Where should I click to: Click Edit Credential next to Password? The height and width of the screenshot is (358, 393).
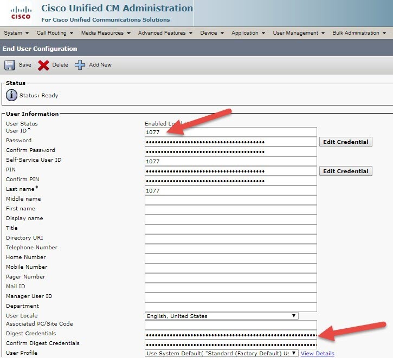[346, 142]
